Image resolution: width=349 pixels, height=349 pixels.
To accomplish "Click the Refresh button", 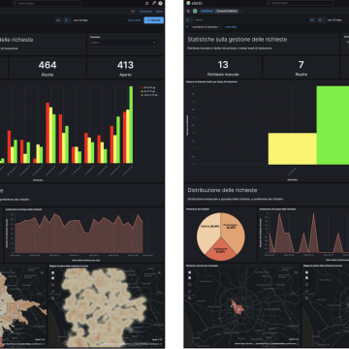I will pyautogui.click(x=154, y=20).
